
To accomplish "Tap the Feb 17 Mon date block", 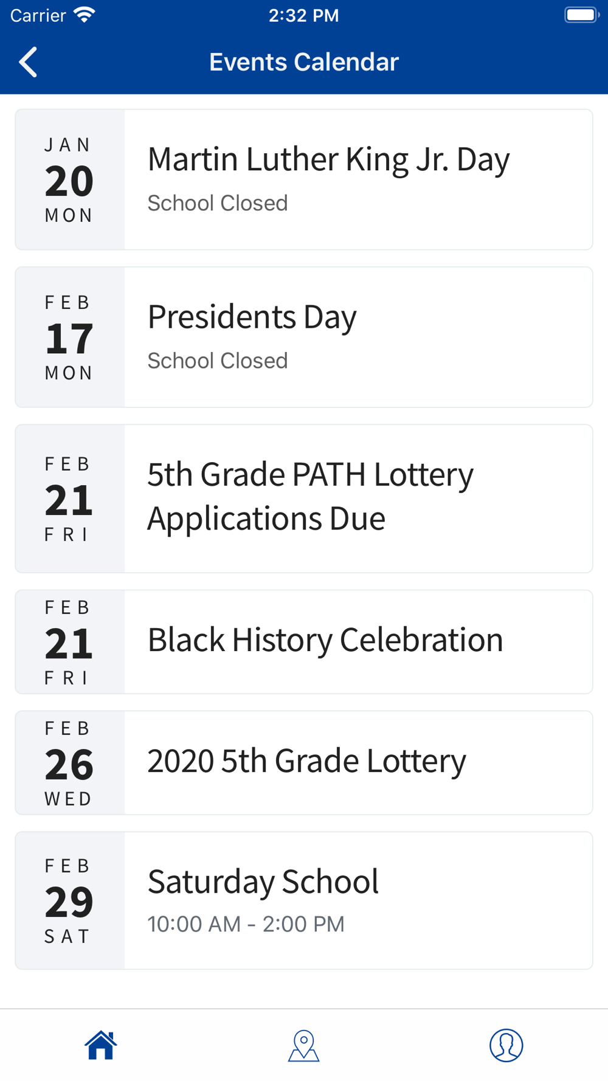I will [69, 337].
